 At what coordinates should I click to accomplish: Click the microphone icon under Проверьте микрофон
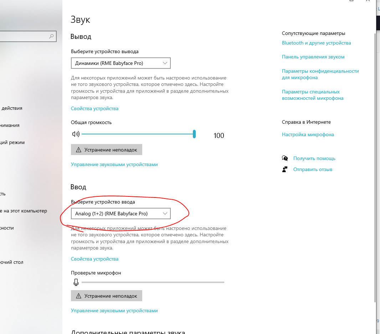click(76, 282)
